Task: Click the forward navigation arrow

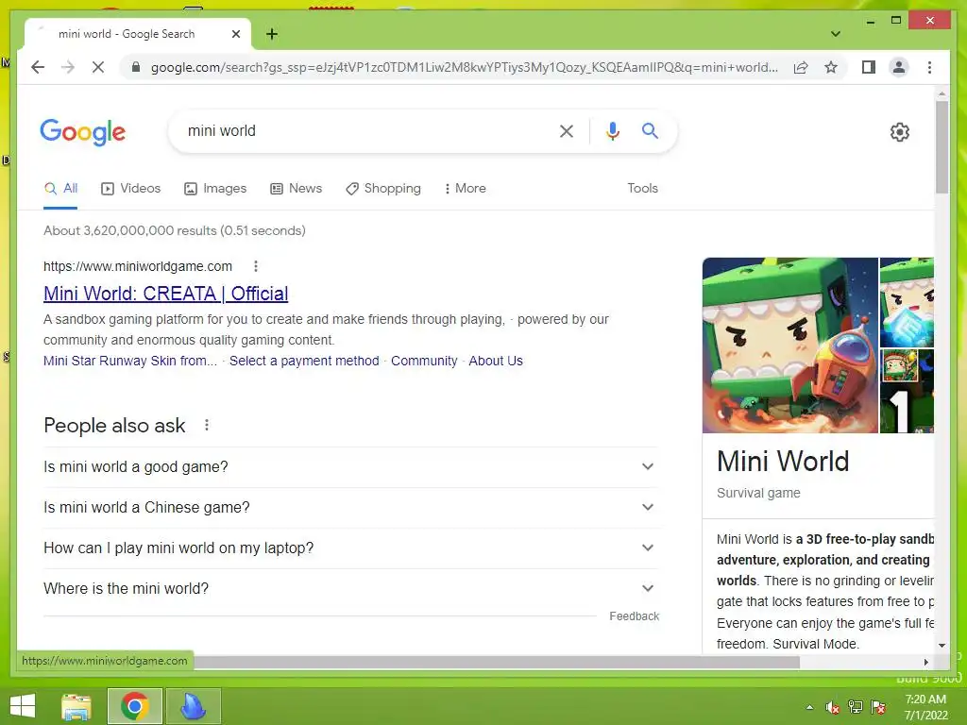Action: (68, 67)
